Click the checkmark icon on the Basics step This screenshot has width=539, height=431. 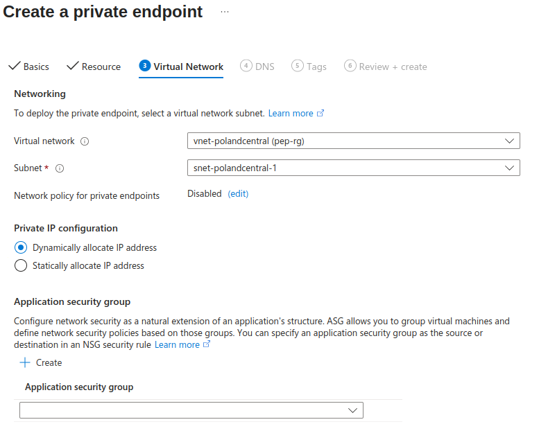coord(14,67)
